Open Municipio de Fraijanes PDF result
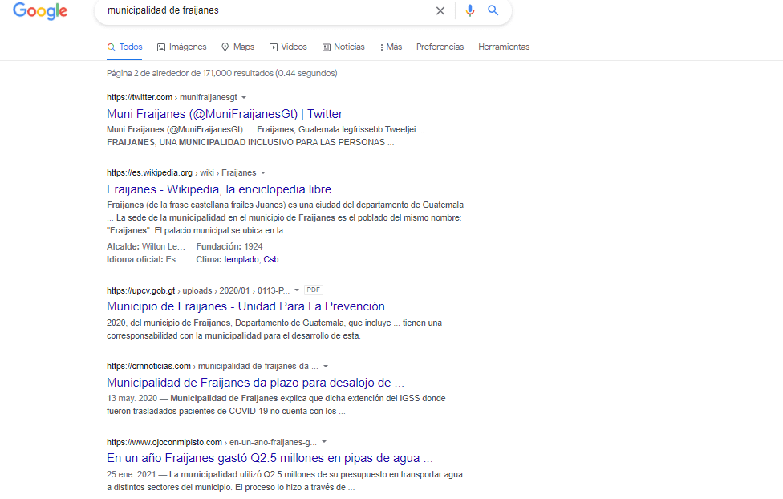Viewport: 783px width, 499px height. (x=252, y=306)
